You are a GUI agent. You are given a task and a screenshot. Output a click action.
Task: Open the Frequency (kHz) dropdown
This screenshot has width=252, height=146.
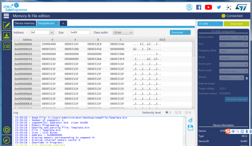[233, 51]
